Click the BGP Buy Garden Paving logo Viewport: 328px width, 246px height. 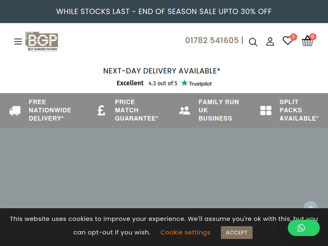[42, 42]
